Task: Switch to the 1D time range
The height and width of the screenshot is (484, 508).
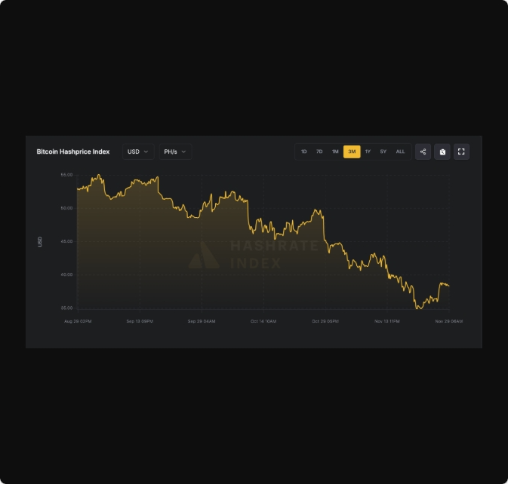Action: (304, 152)
